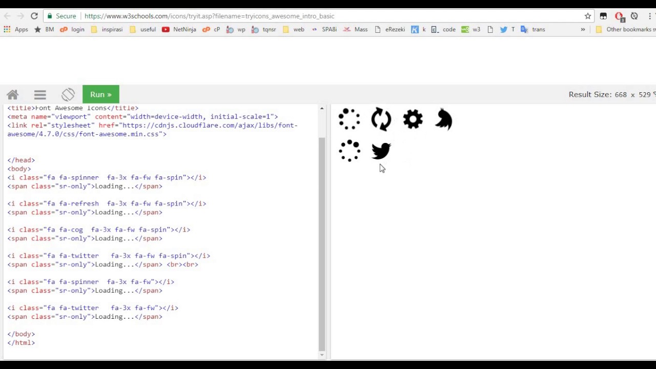Screen dimensions: 656x369
Task: Click the static Twitter bird on second row
Action: click(381, 151)
